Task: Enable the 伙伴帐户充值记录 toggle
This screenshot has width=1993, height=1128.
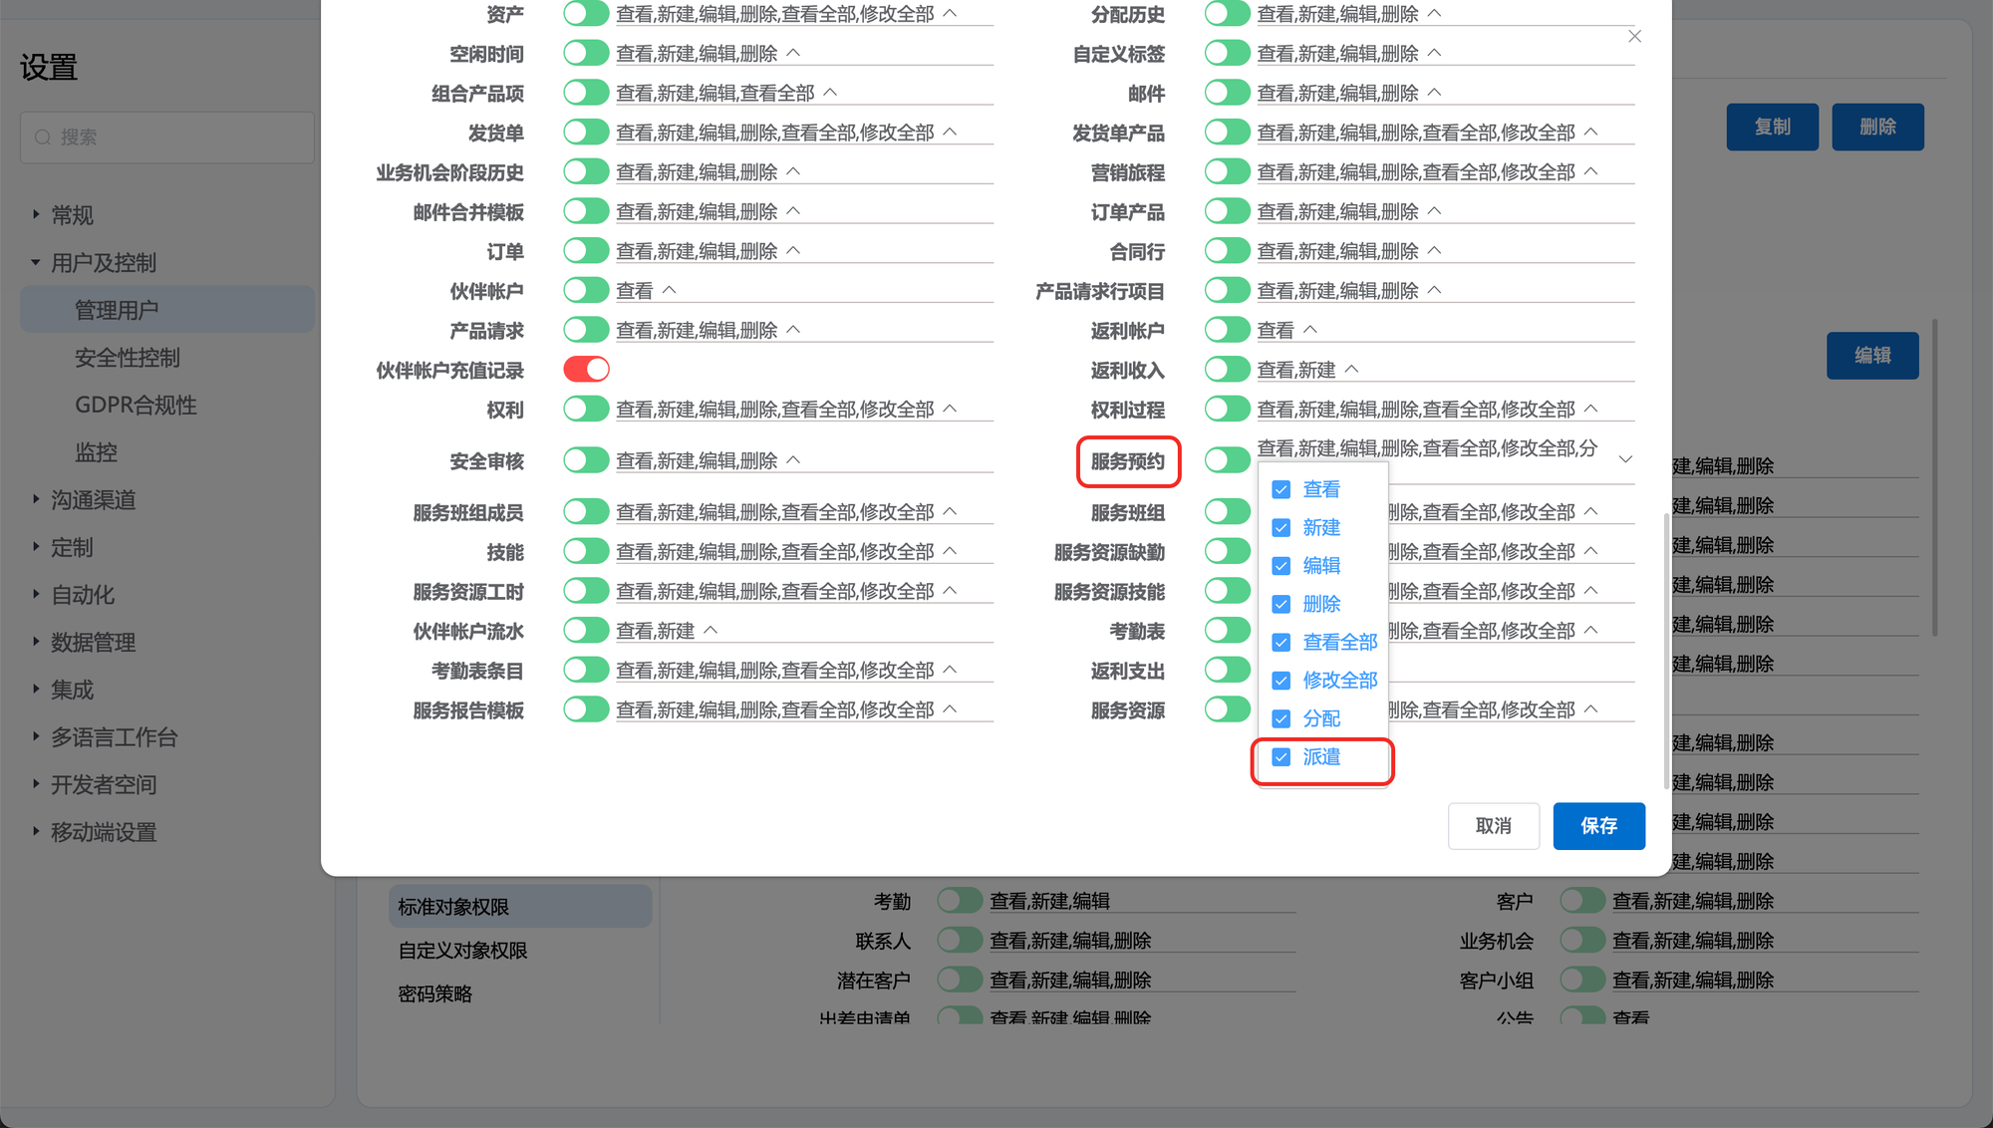Action: pos(586,370)
